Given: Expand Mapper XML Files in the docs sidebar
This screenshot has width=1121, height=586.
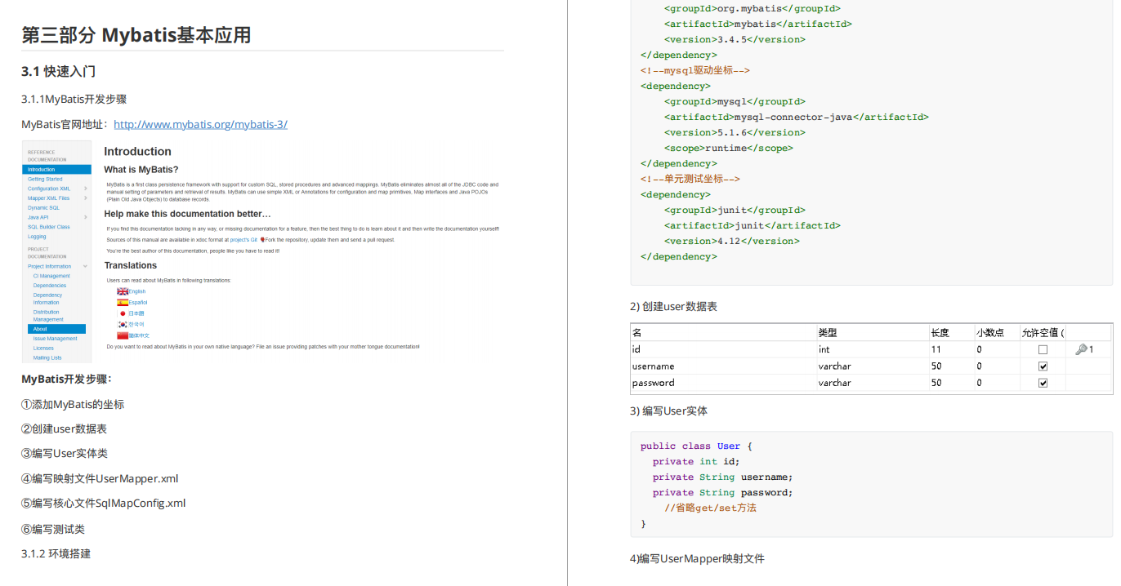Looking at the screenshot, I should (85, 198).
